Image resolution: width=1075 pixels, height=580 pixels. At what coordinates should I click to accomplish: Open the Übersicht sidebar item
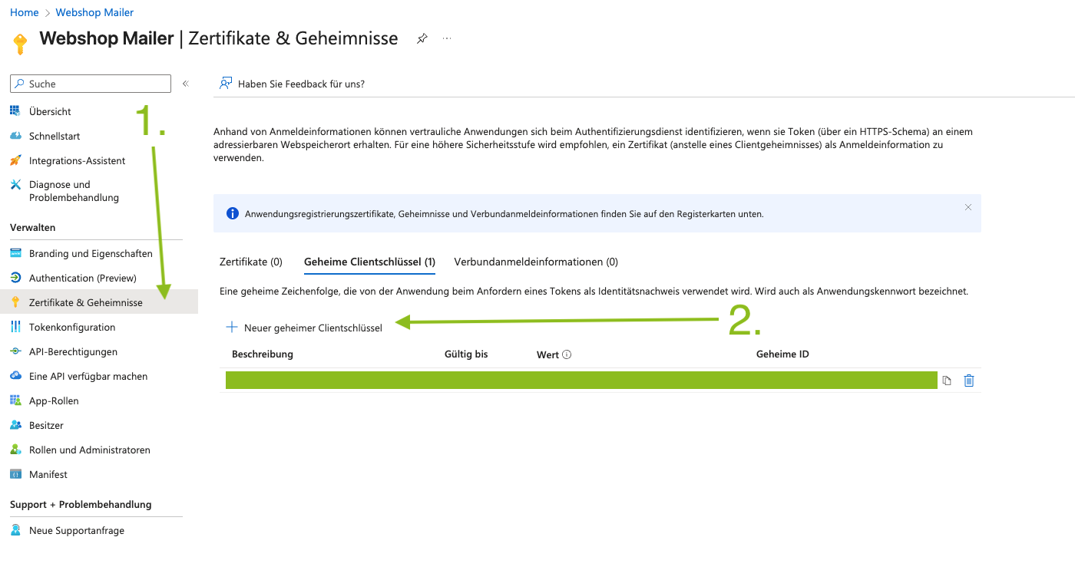coord(50,111)
